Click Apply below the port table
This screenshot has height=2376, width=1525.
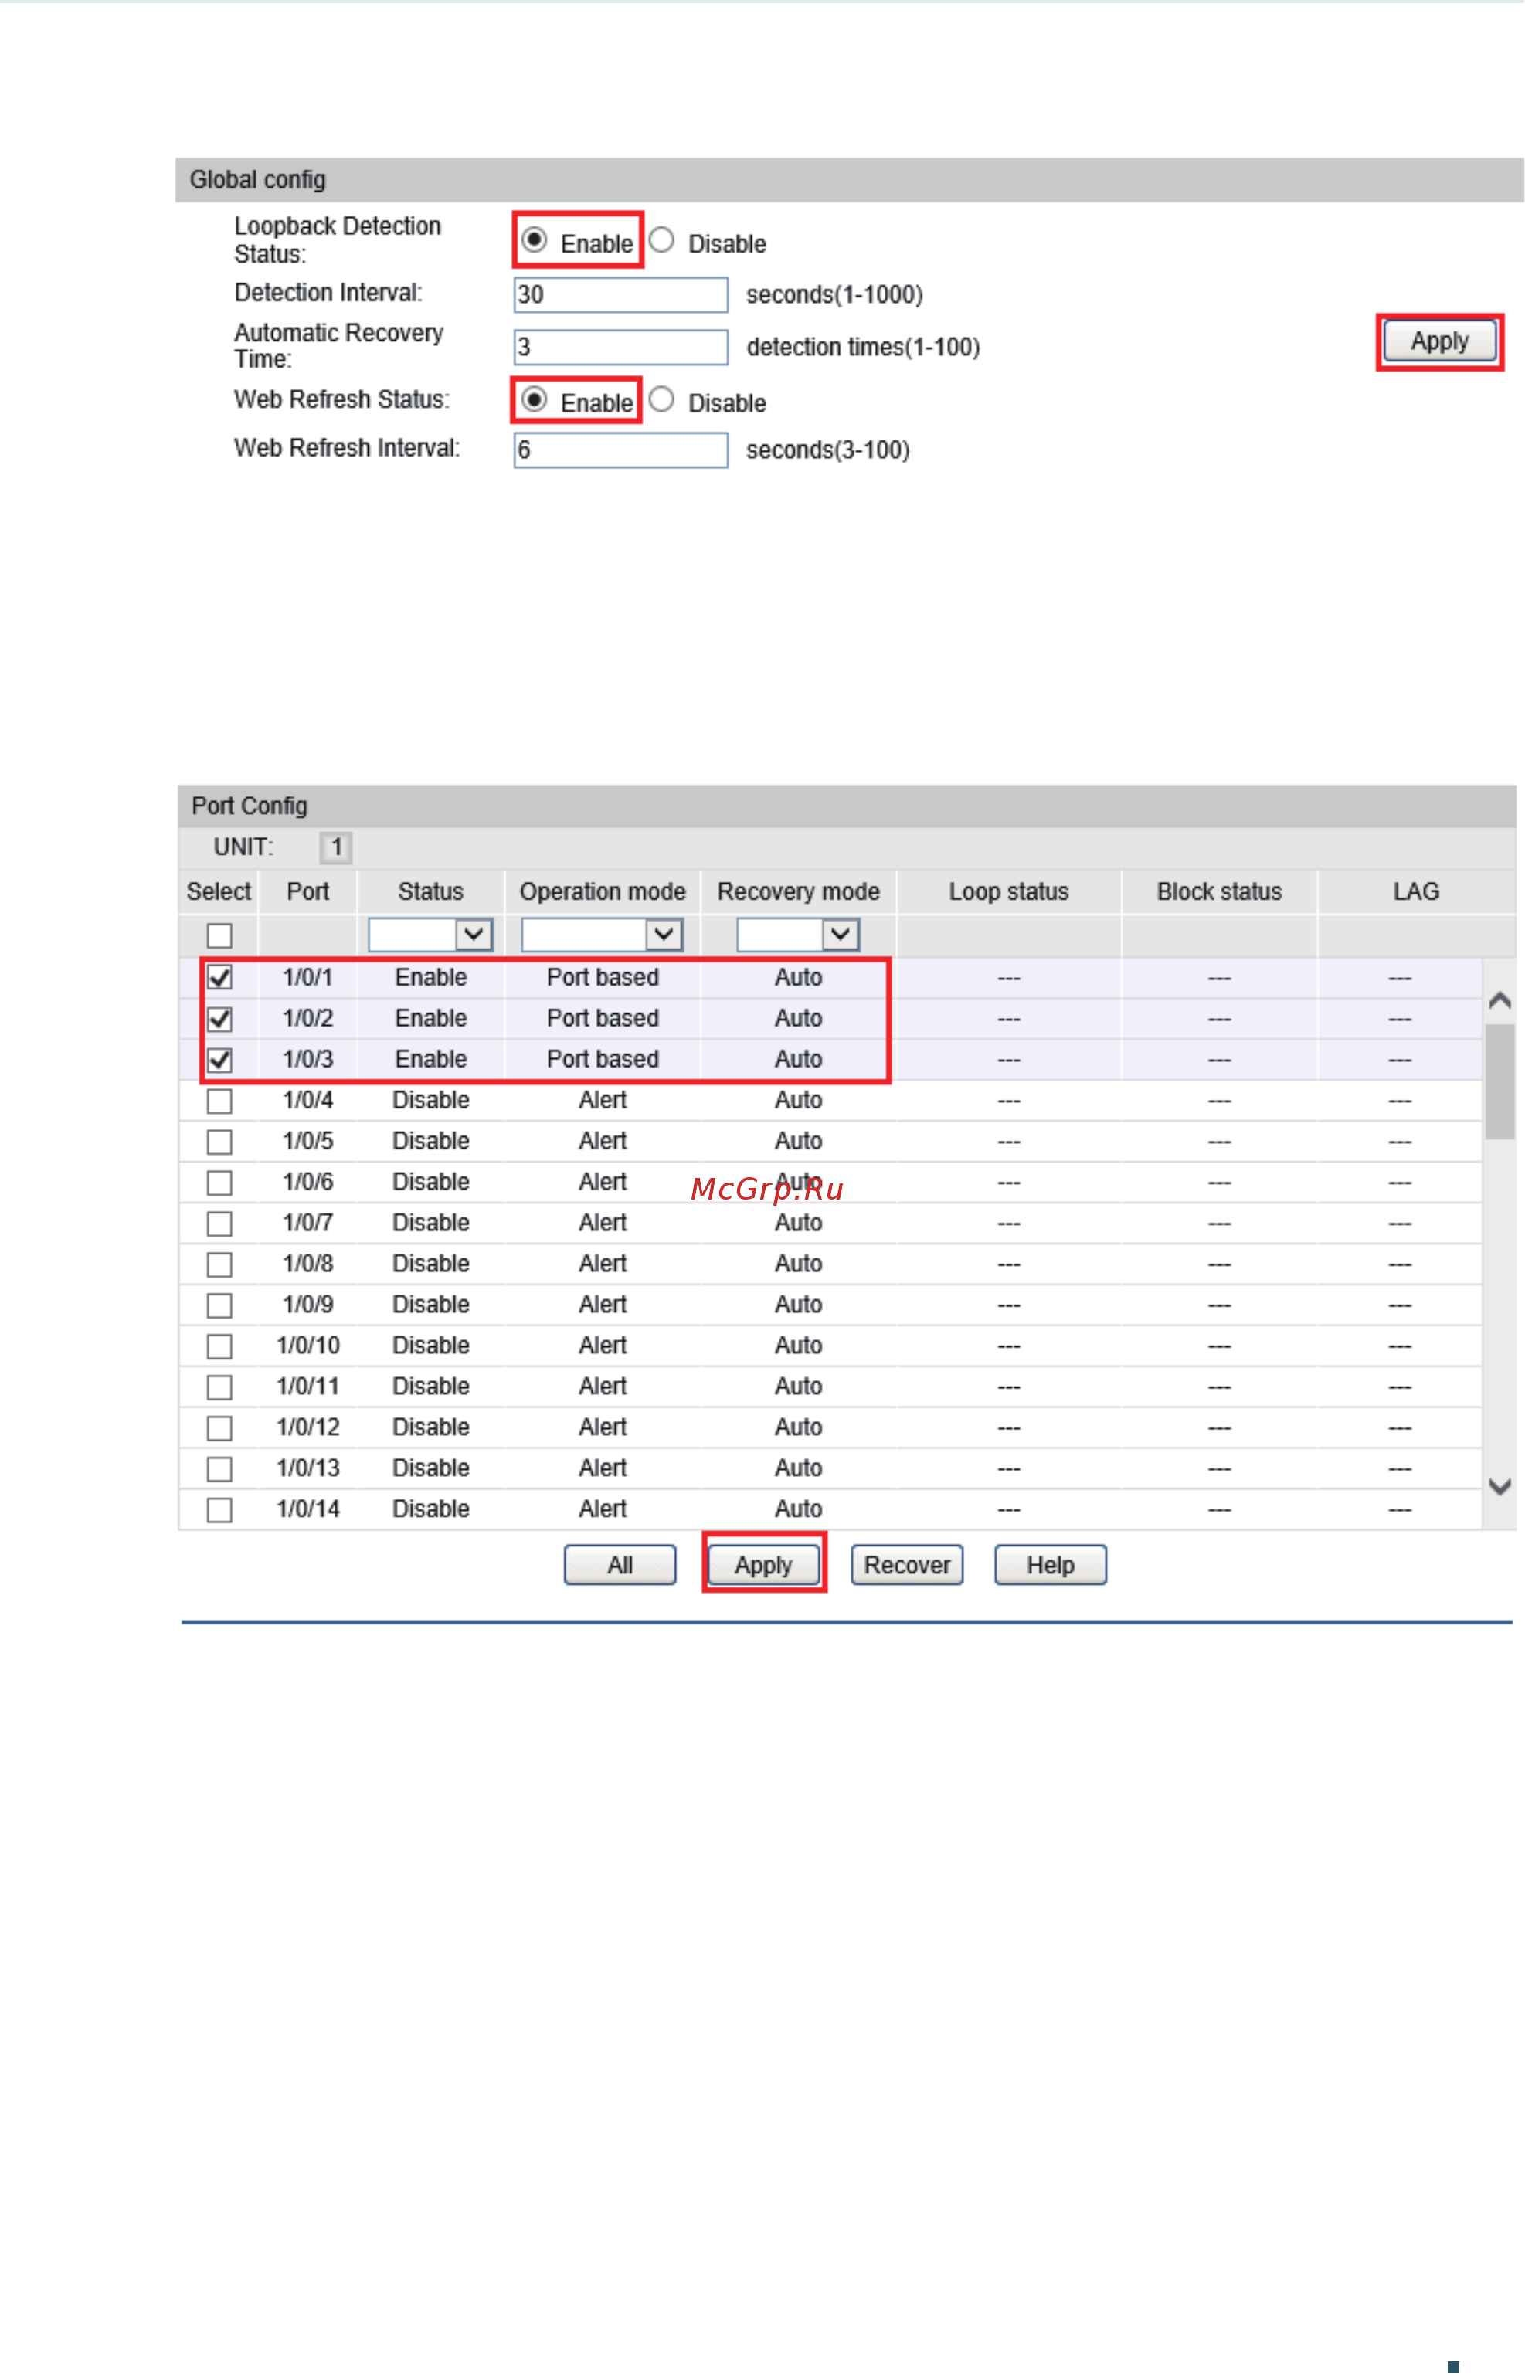point(763,1565)
